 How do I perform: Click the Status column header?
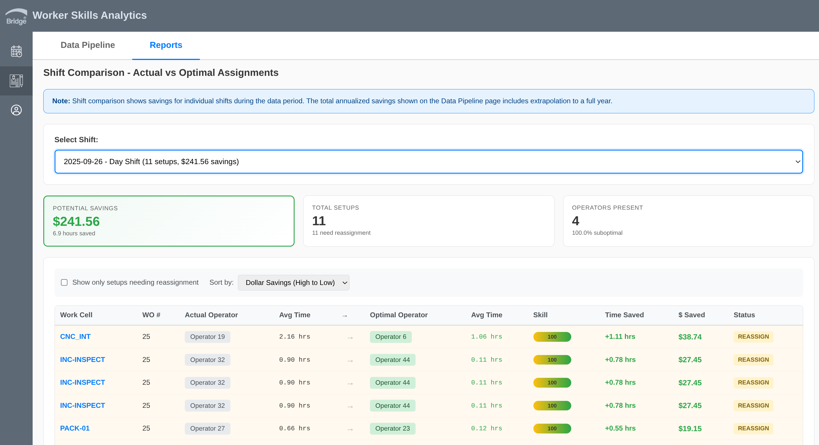point(744,315)
